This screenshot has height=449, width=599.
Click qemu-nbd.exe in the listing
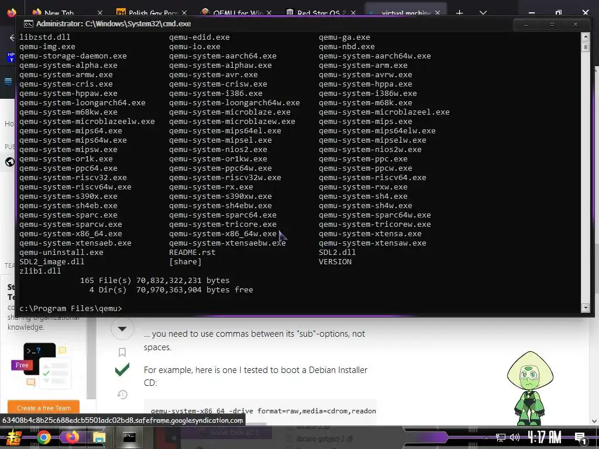[x=347, y=47]
